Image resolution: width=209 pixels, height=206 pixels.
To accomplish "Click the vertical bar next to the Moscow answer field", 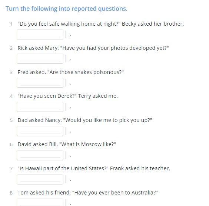I will point(66,155).
